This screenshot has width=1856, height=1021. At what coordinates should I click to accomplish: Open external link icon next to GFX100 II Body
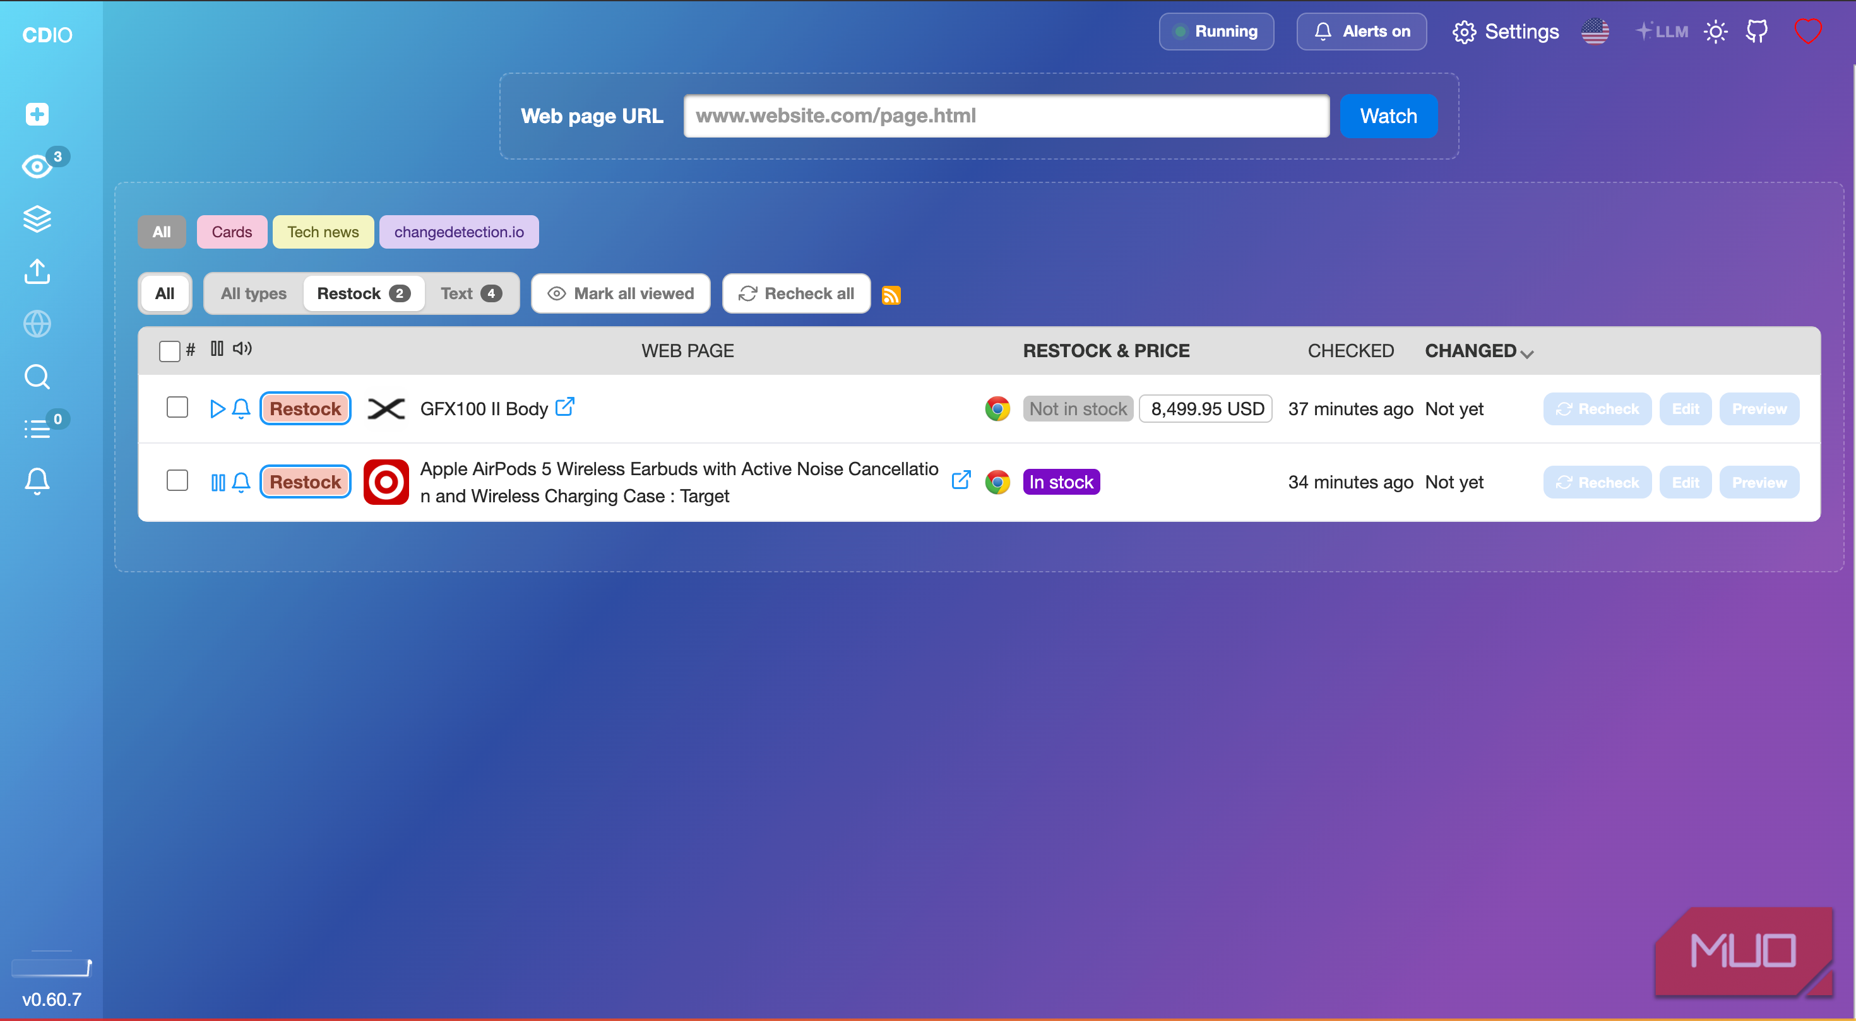[x=565, y=407]
